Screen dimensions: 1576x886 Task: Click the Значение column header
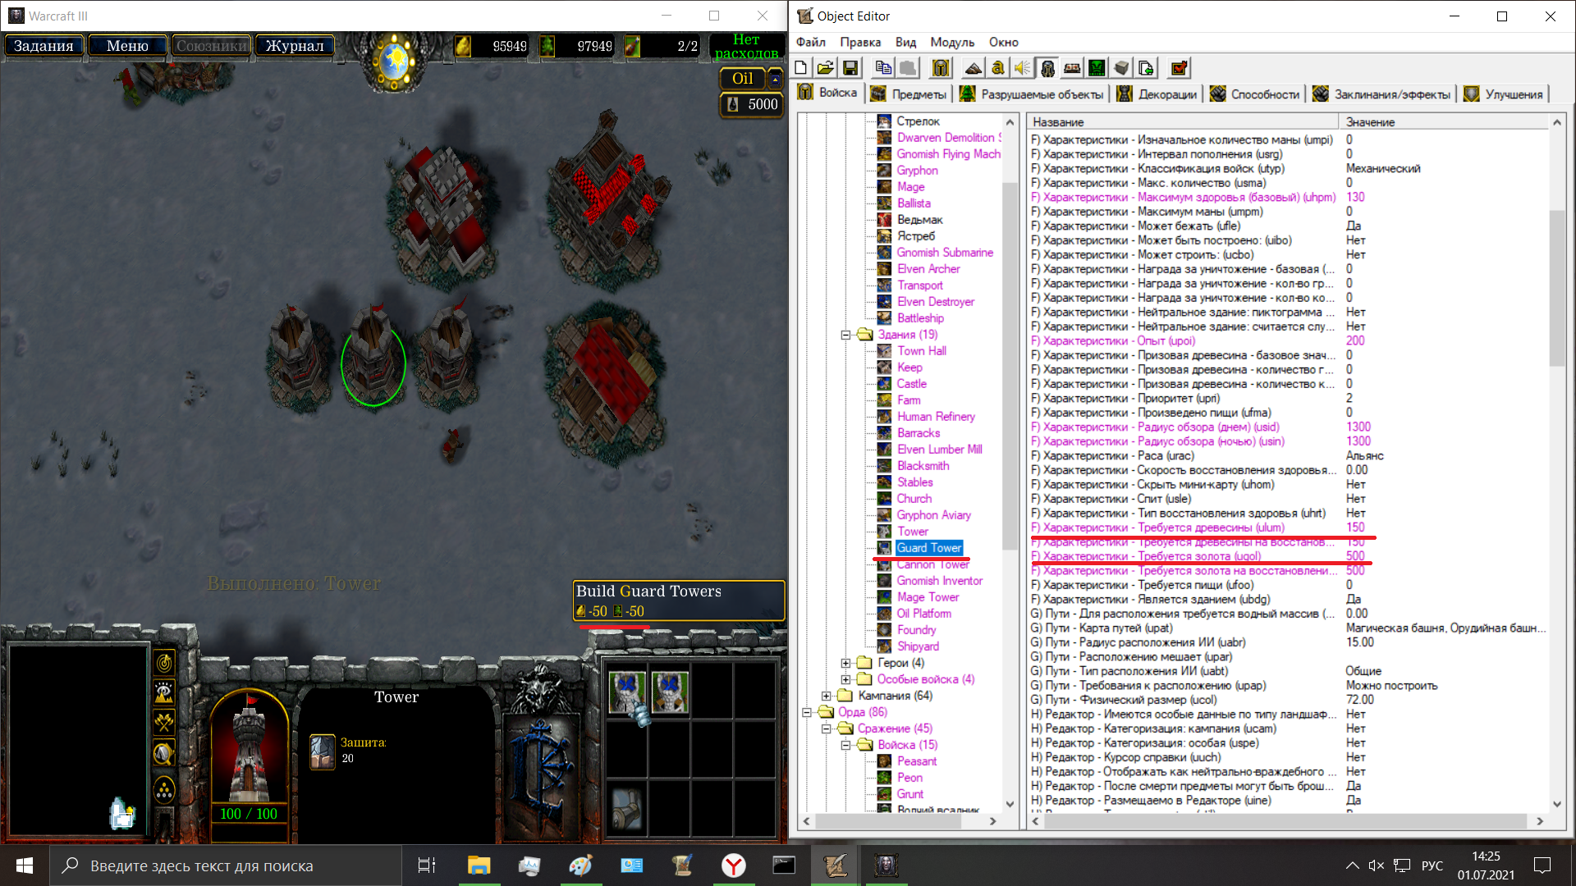pyautogui.click(x=1442, y=121)
